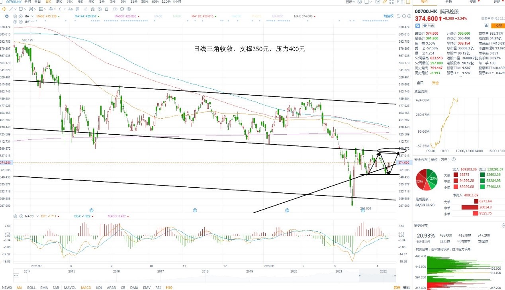Select 60分 minute period

155,2
